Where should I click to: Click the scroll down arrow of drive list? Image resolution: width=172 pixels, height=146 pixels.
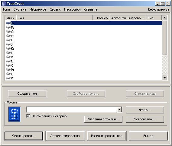165,78
